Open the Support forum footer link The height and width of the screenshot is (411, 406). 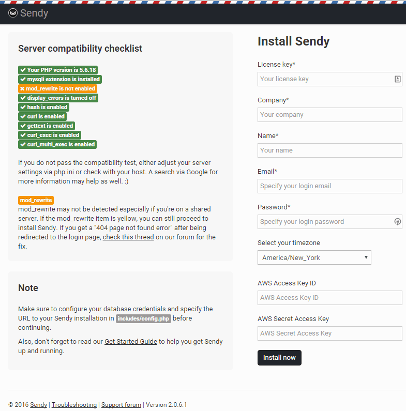[x=121, y=405]
